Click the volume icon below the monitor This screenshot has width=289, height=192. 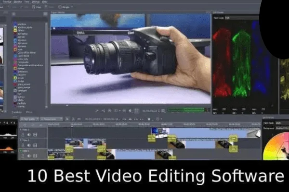[131, 110]
